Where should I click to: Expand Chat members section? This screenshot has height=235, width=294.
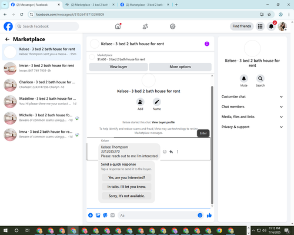click(x=252, y=107)
